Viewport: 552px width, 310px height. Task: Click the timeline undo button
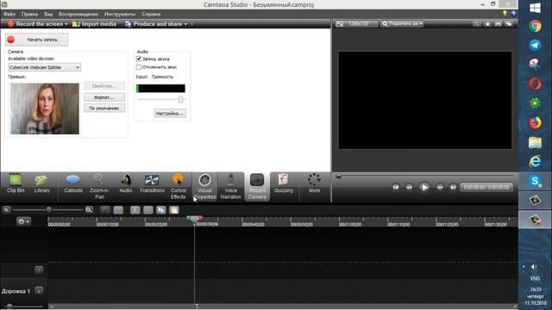[105, 210]
